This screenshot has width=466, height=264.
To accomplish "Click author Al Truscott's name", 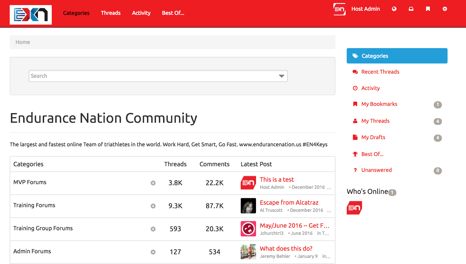I will [271, 210].
